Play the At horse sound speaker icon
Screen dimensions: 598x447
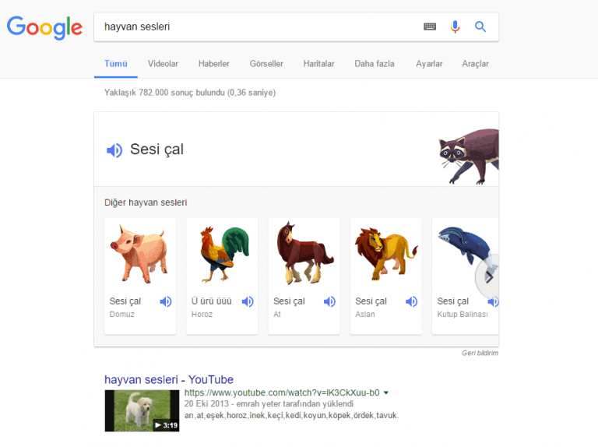[x=329, y=301]
